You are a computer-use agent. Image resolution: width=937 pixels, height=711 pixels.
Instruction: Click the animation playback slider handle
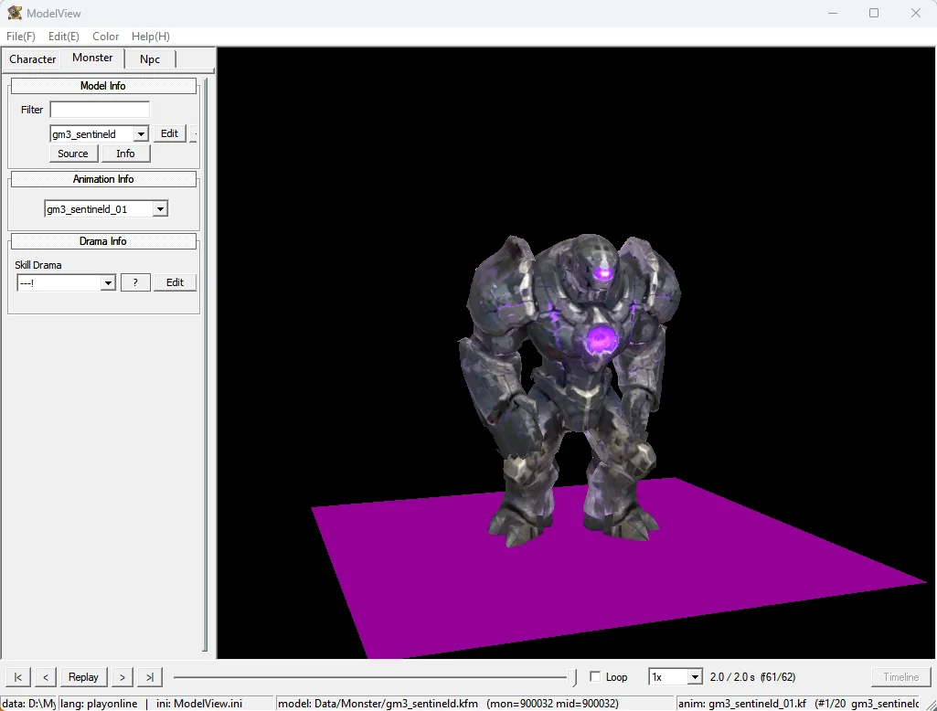572,677
